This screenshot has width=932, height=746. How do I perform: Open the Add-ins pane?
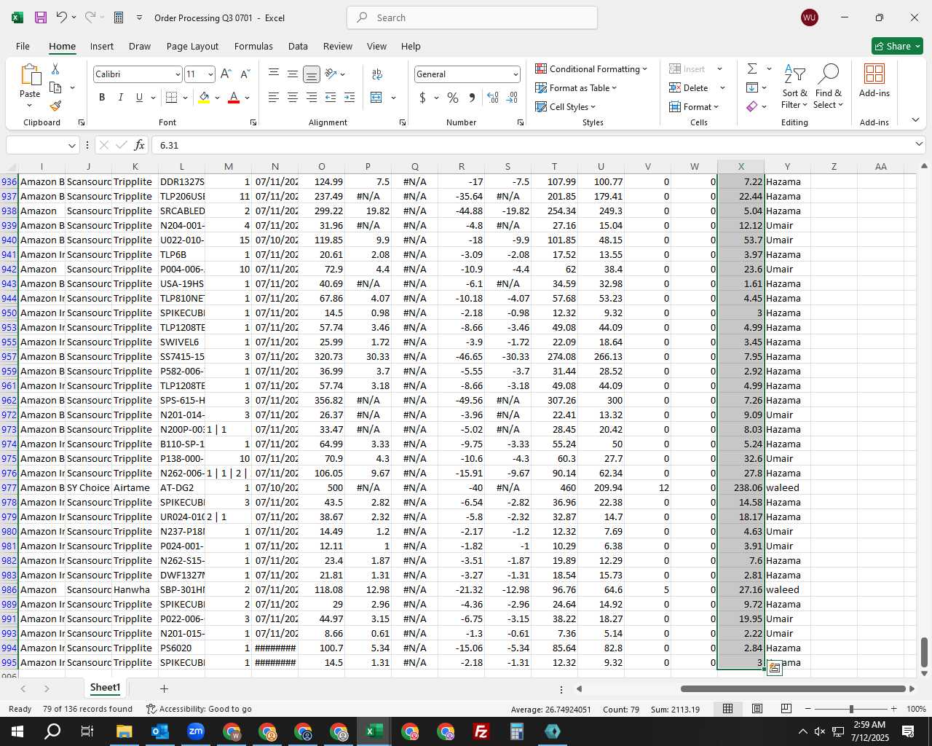tap(874, 81)
